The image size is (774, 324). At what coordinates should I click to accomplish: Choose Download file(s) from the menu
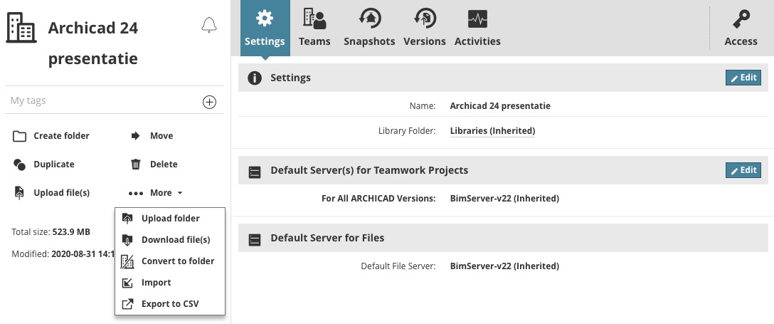pyautogui.click(x=170, y=240)
